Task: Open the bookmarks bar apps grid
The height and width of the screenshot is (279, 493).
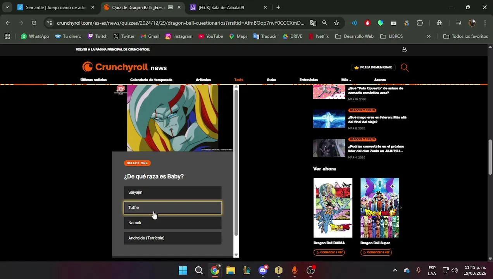Action: (x=7, y=36)
